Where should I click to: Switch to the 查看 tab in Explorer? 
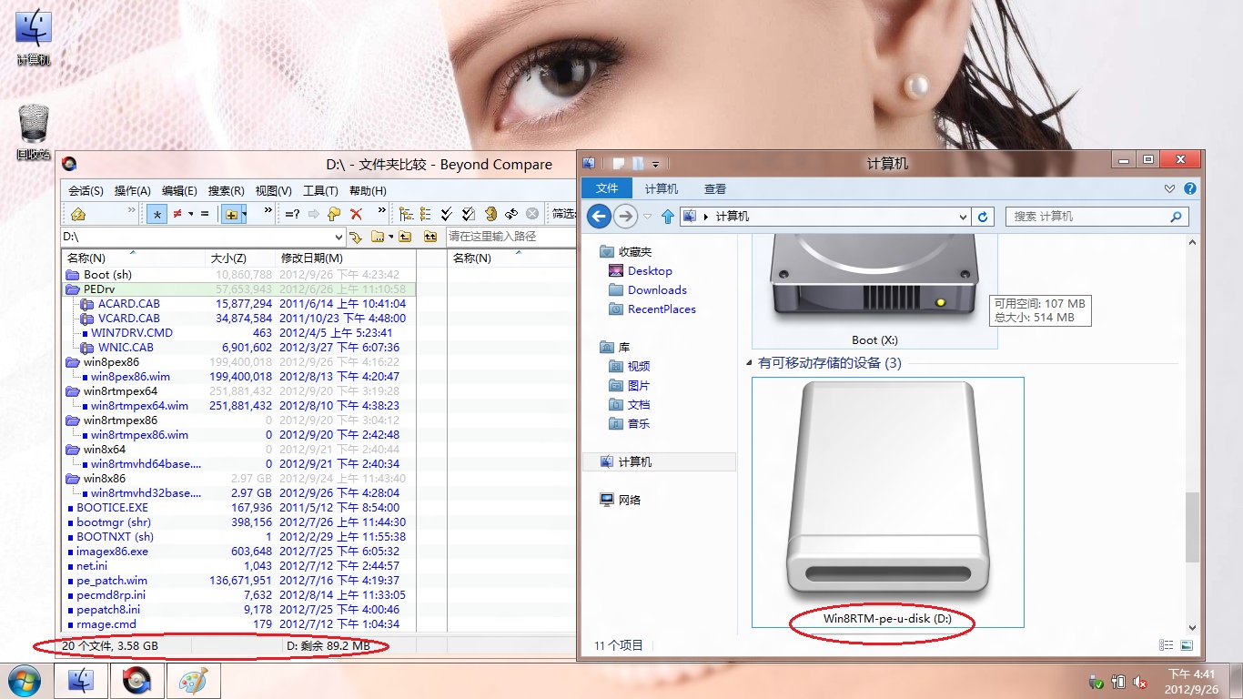coord(715,188)
